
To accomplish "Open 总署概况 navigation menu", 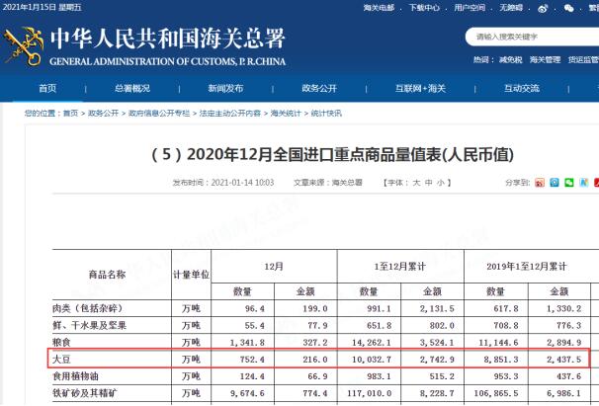I will coord(132,89).
